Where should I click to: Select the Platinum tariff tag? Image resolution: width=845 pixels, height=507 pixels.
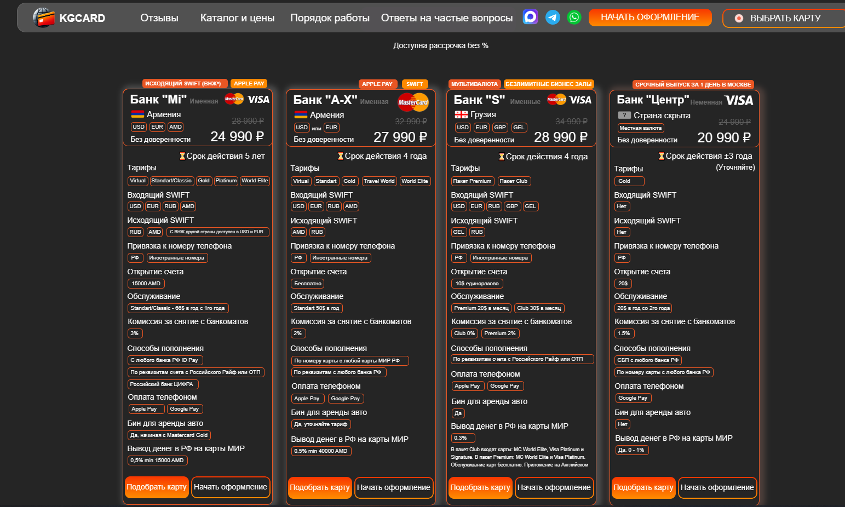[x=226, y=181]
